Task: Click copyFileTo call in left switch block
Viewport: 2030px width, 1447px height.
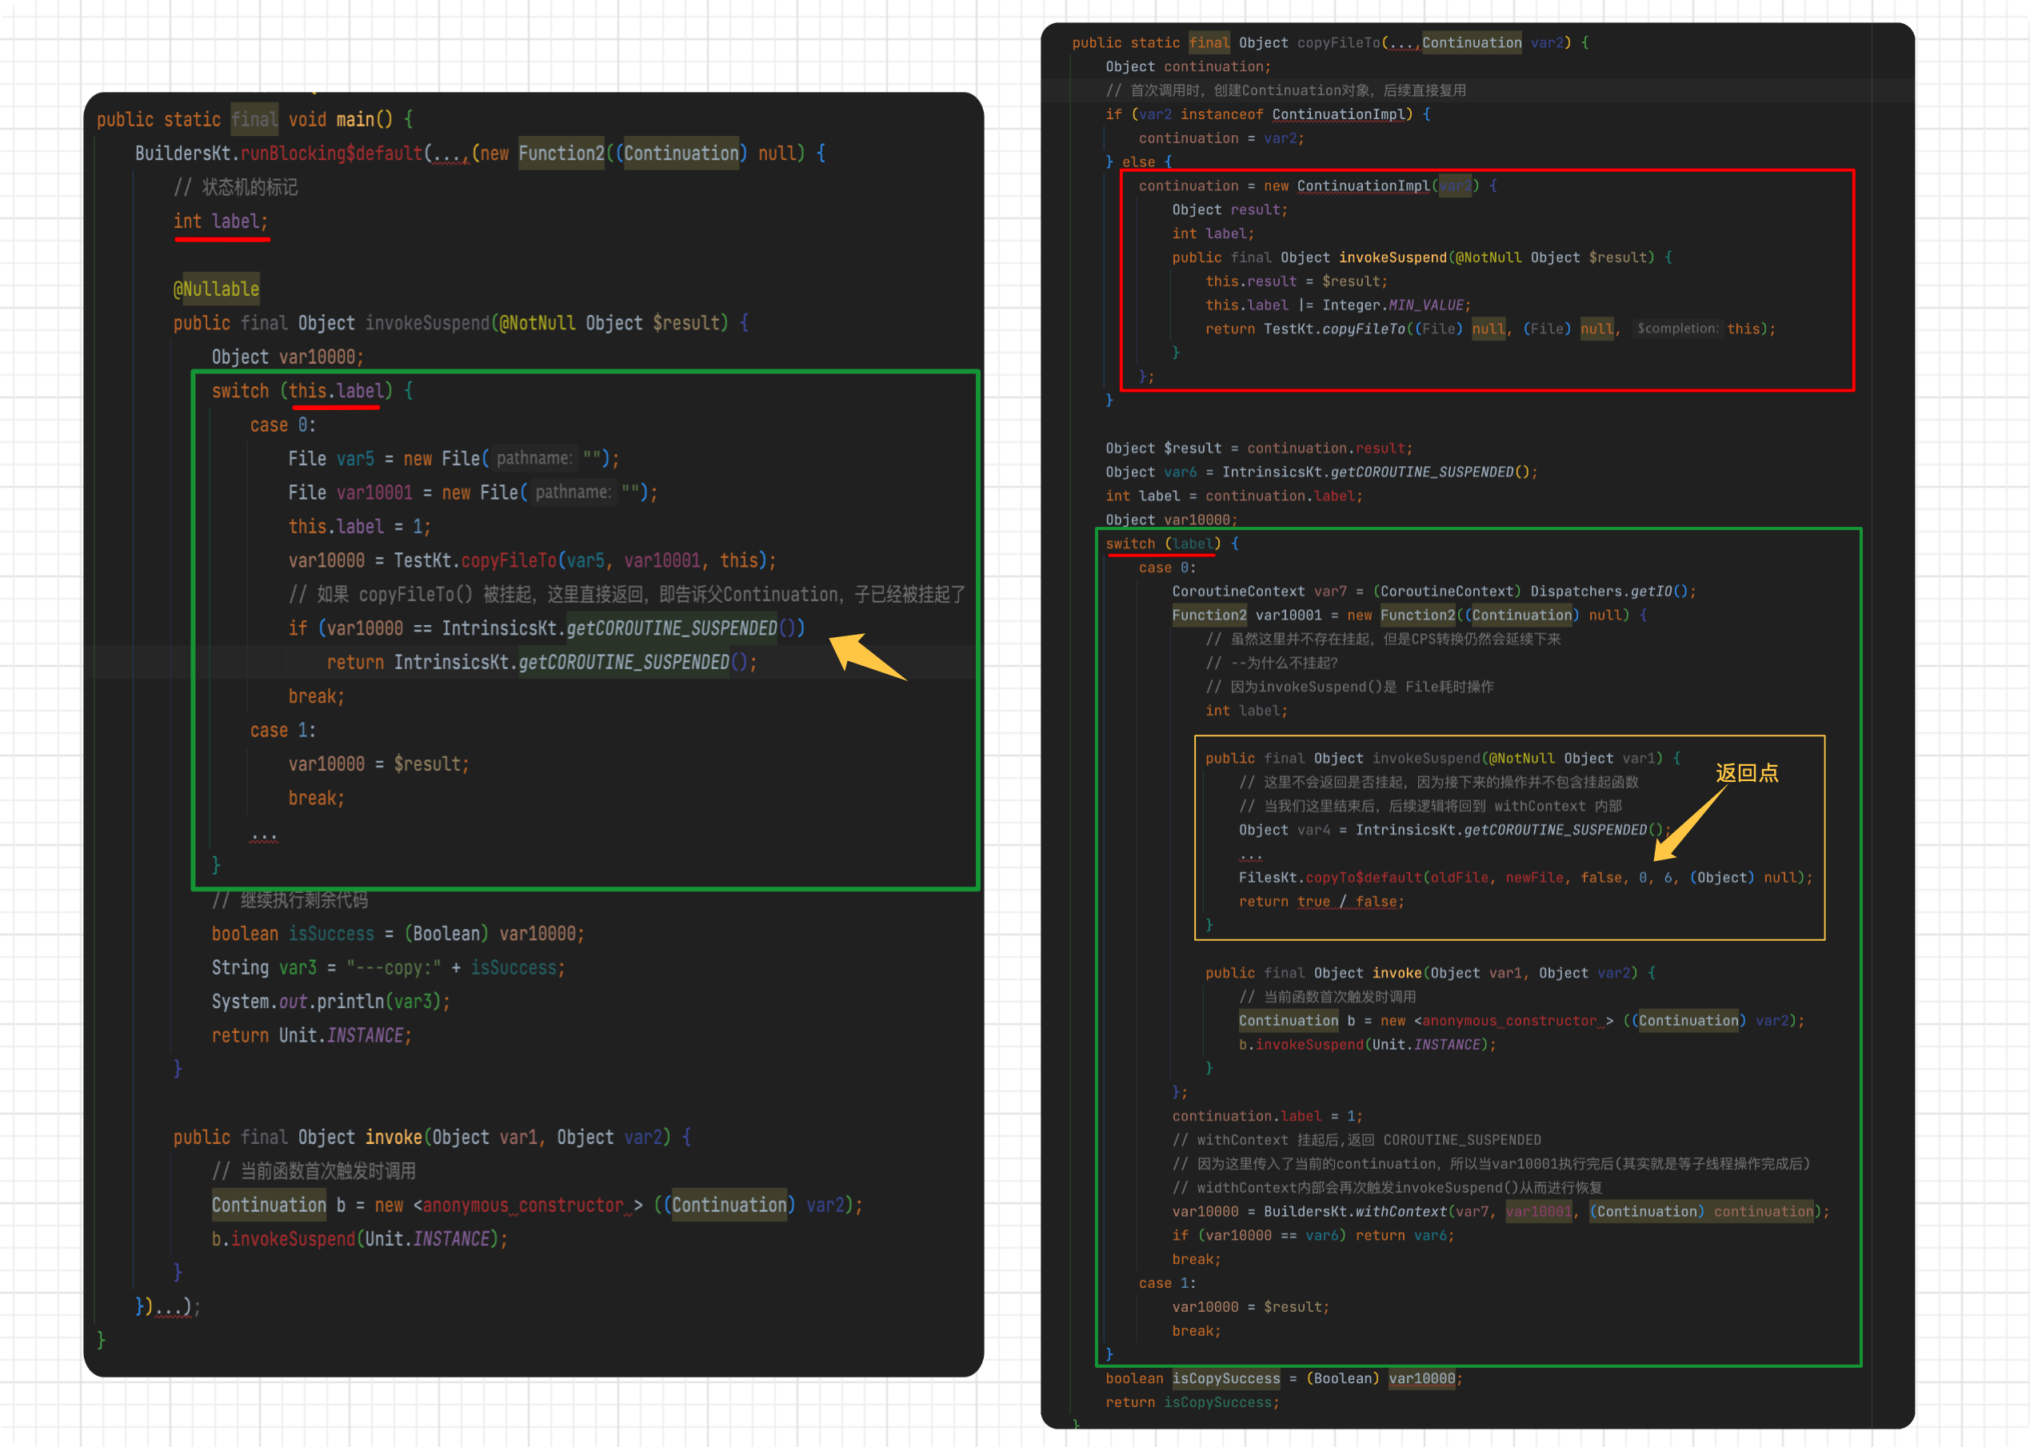Action: click(x=508, y=561)
